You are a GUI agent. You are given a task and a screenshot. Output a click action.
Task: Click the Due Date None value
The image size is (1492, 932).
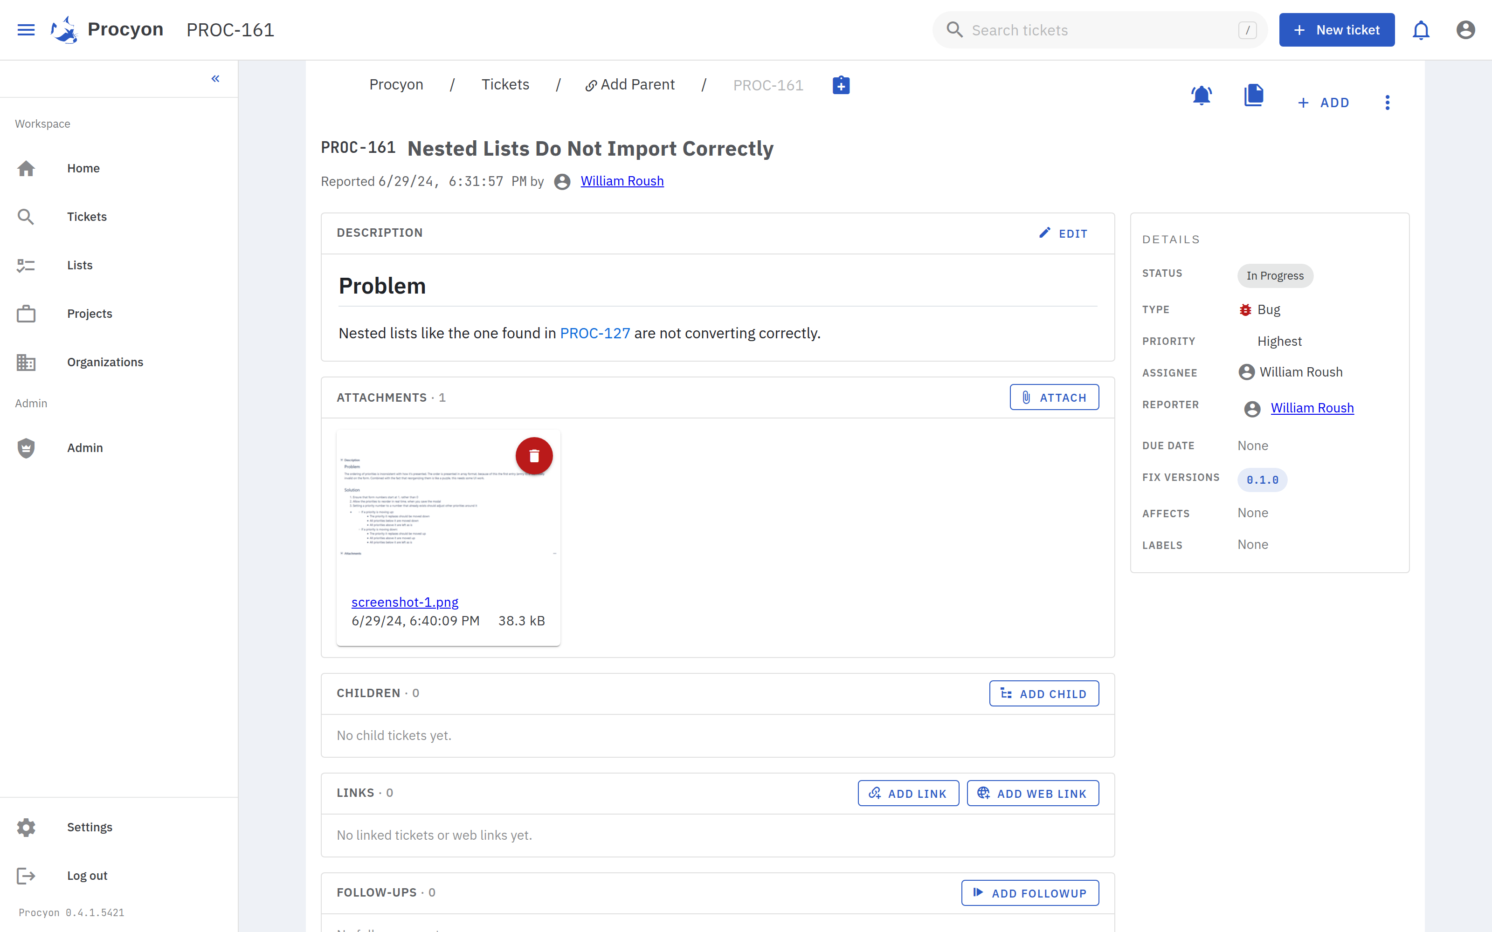[x=1253, y=445]
